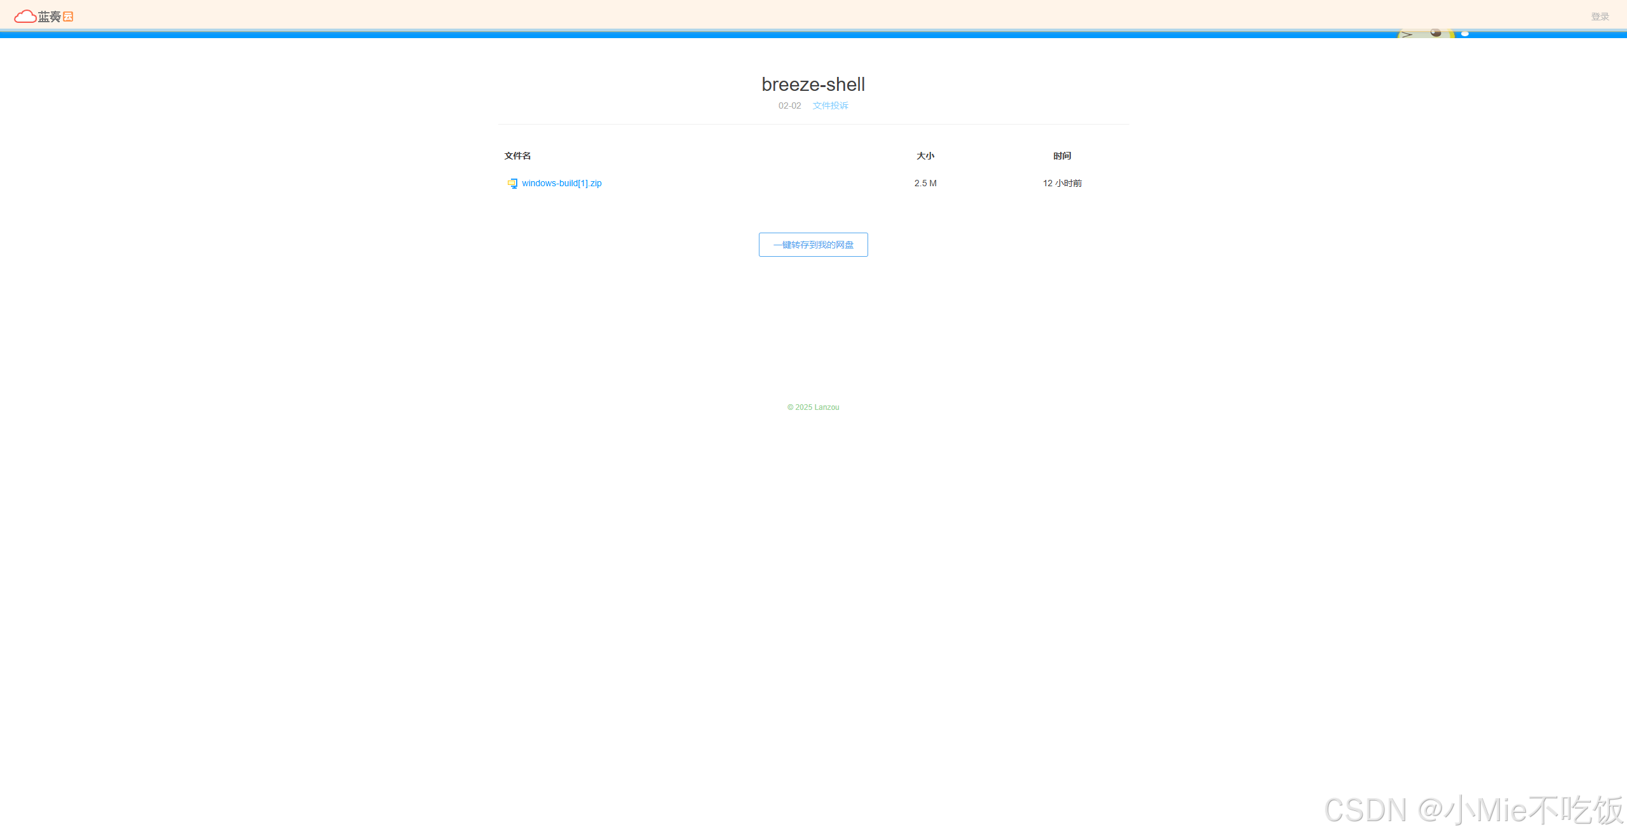Click the 文件名 column header

pos(517,156)
